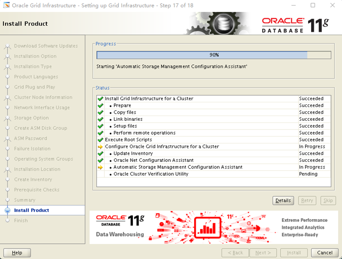
Task: Select the Grid Plug and Play step
Action: click(34, 87)
